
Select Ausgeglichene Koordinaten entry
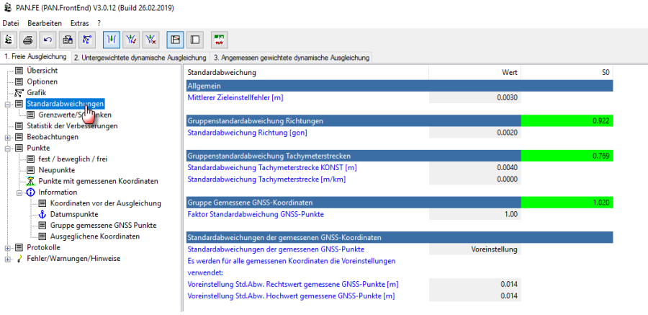(x=94, y=236)
